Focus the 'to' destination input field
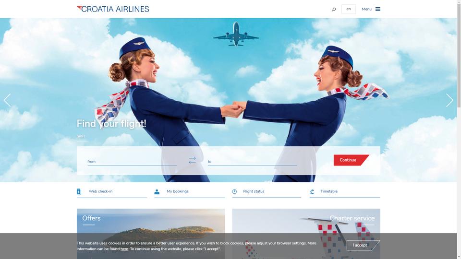This screenshot has height=259, width=461. pyautogui.click(x=252, y=162)
